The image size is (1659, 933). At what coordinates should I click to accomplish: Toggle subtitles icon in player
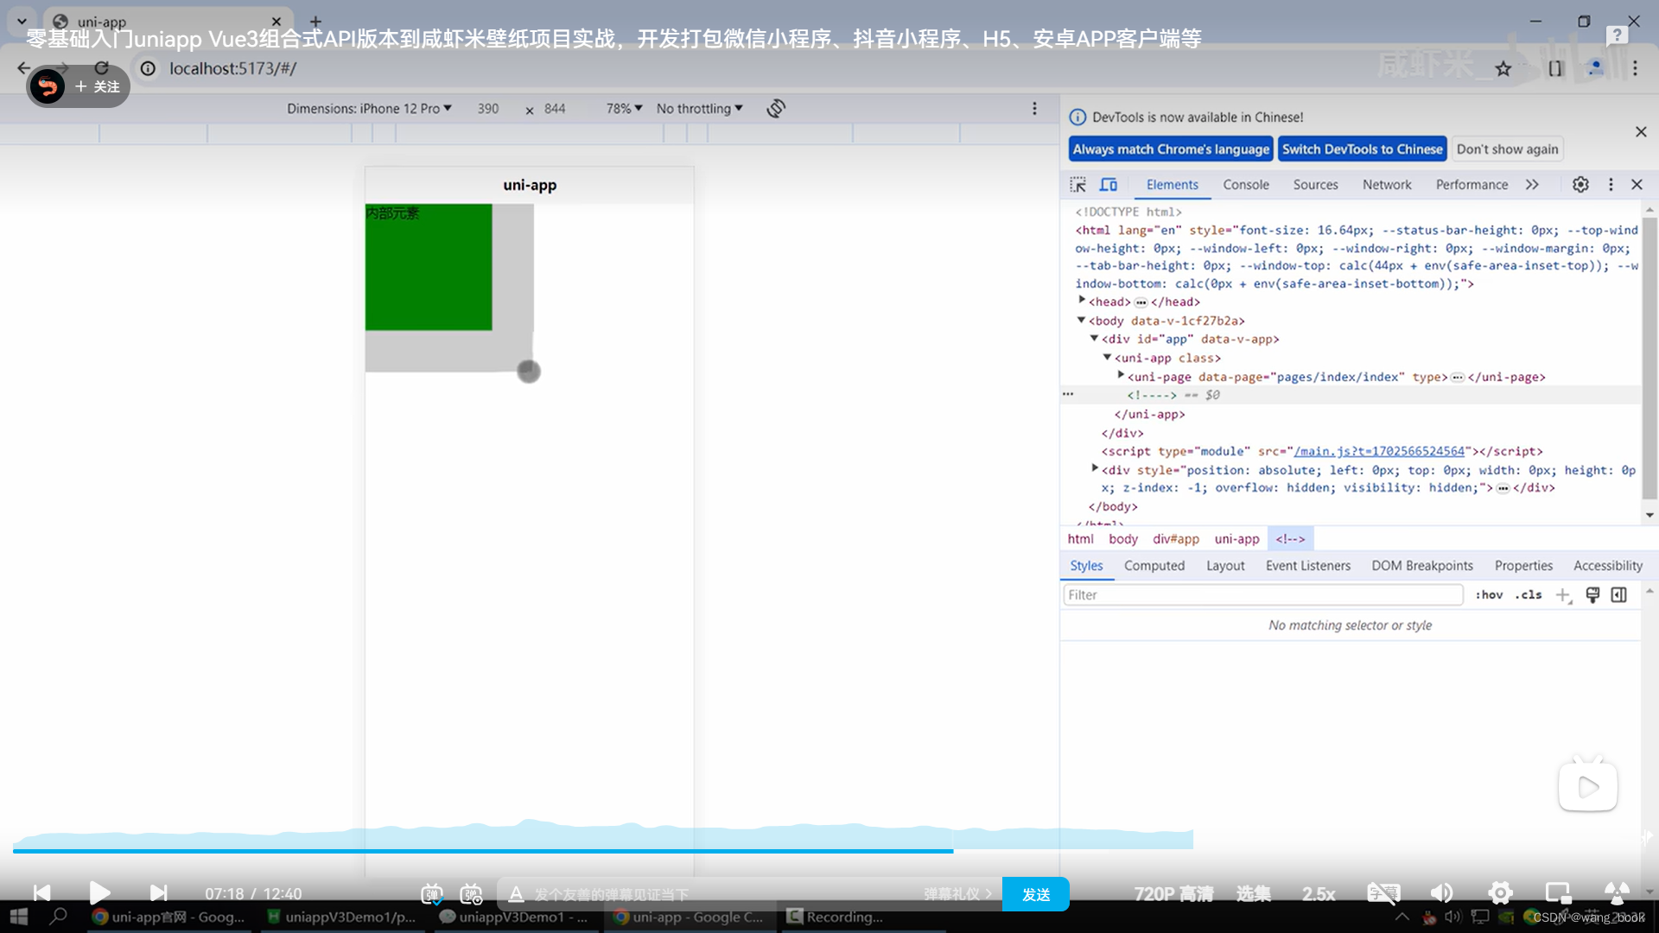[1383, 893]
